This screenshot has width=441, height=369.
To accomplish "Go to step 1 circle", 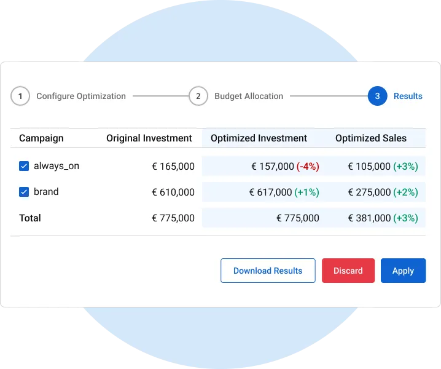I will click(20, 96).
